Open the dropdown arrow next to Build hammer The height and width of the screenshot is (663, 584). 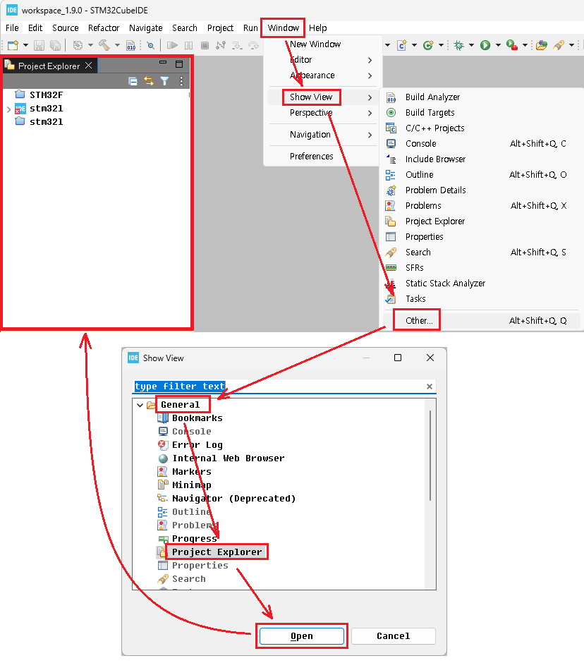point(117,45)
